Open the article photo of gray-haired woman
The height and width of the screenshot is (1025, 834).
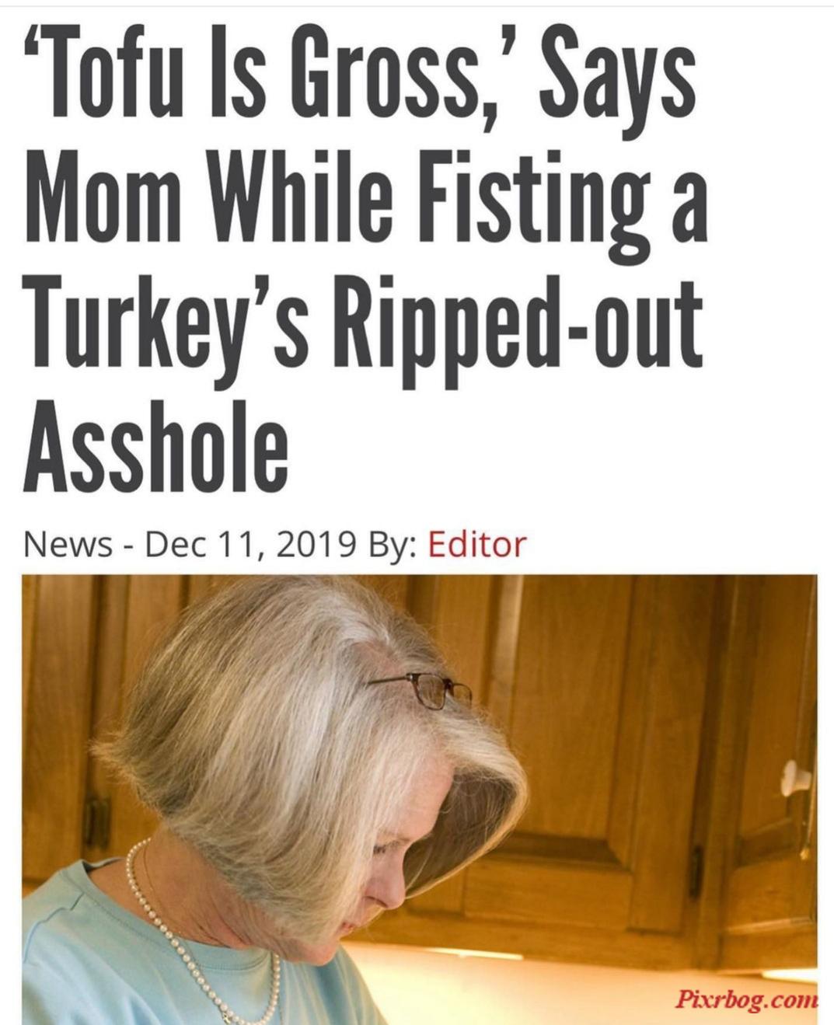click(420, 799)
